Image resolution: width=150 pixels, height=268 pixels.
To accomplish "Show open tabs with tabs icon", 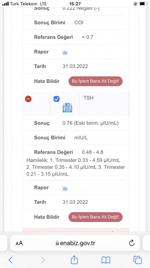I will pyautogui.click(x=138, y=260).
